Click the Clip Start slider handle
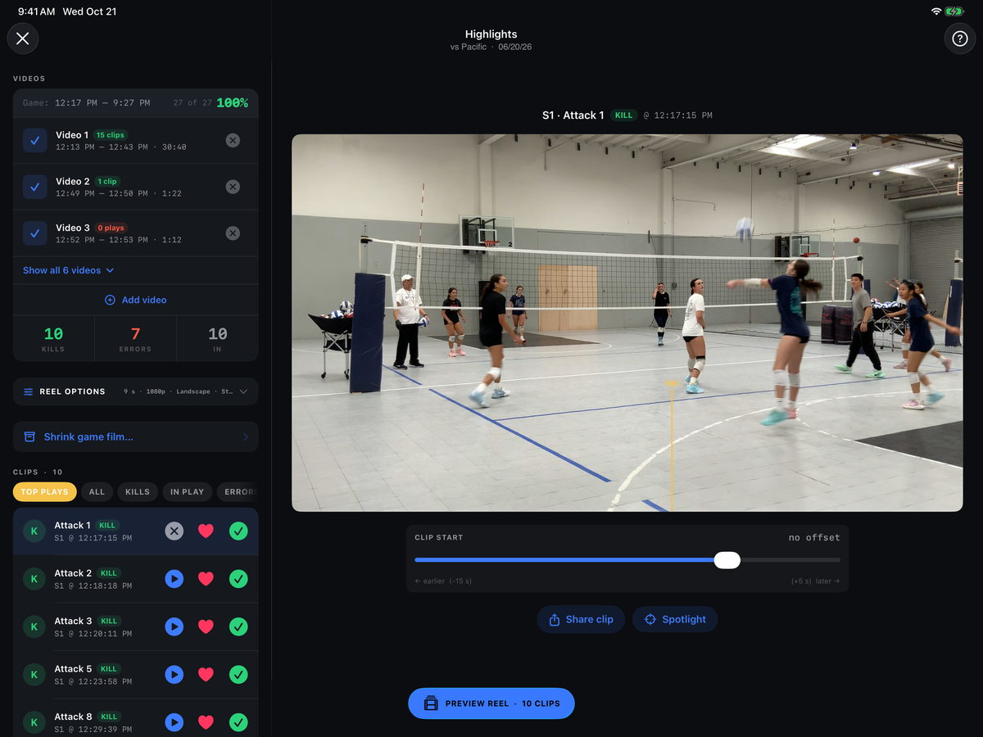 [x=727, y=560]
